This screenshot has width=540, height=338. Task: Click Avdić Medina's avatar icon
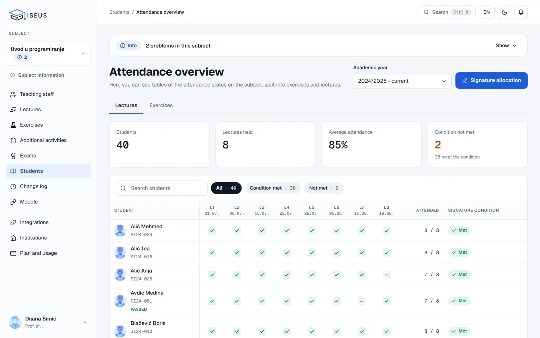[x=120, y=301]
